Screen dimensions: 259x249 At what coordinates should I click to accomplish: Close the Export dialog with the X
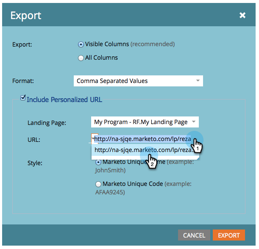point(242,15)
